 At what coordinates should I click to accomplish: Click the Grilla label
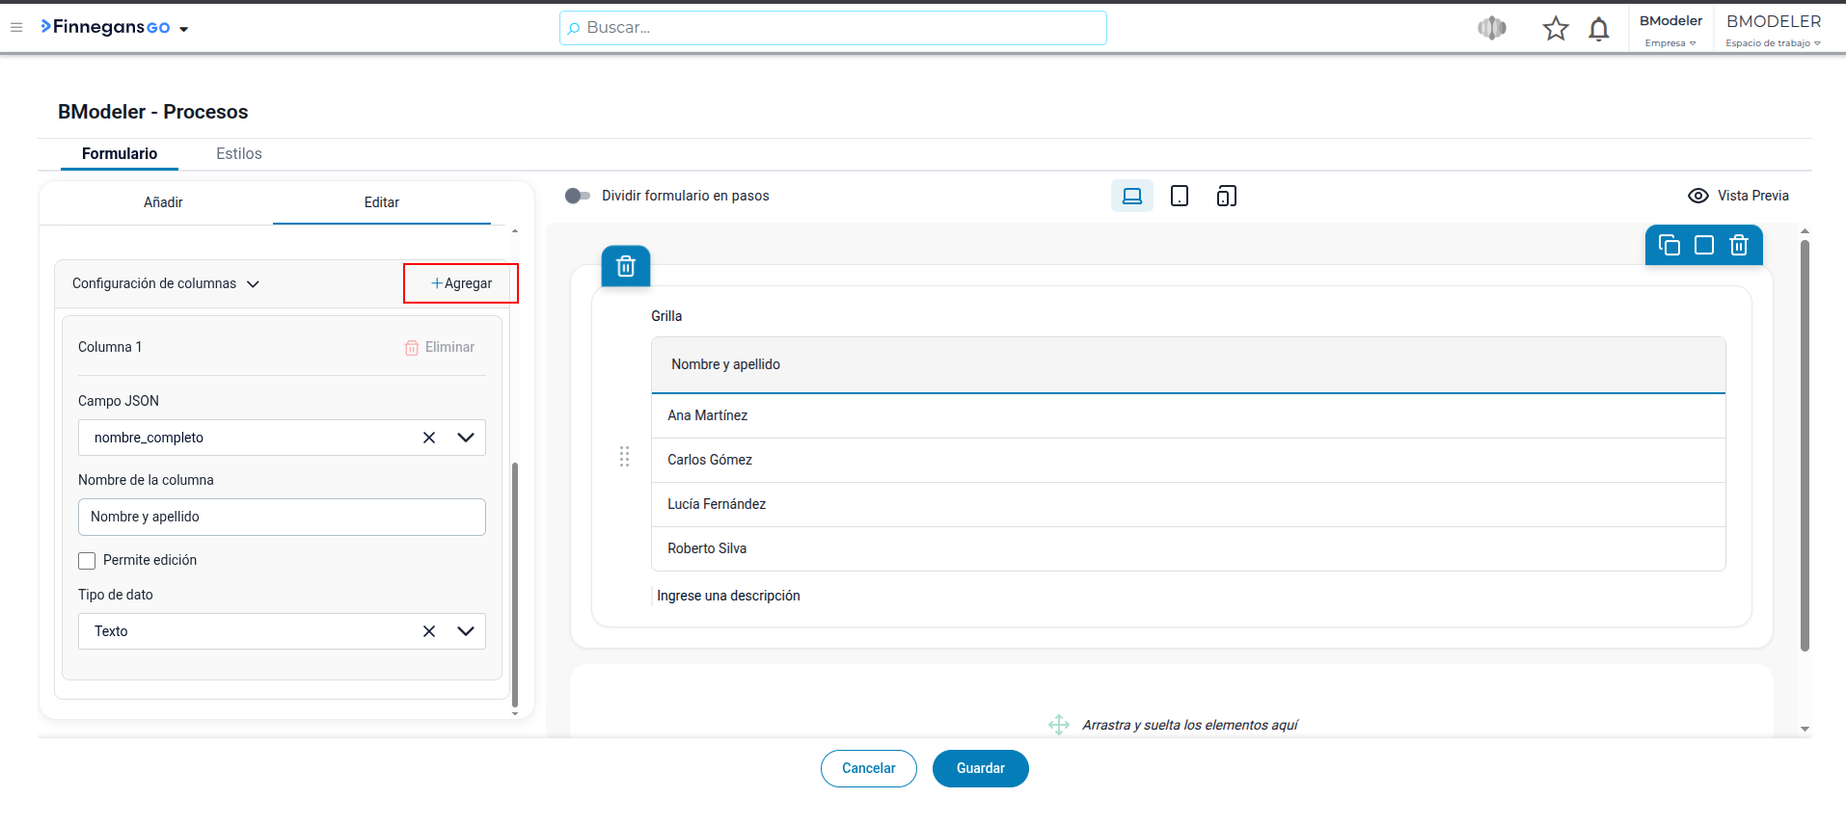[x=666, y=316]
